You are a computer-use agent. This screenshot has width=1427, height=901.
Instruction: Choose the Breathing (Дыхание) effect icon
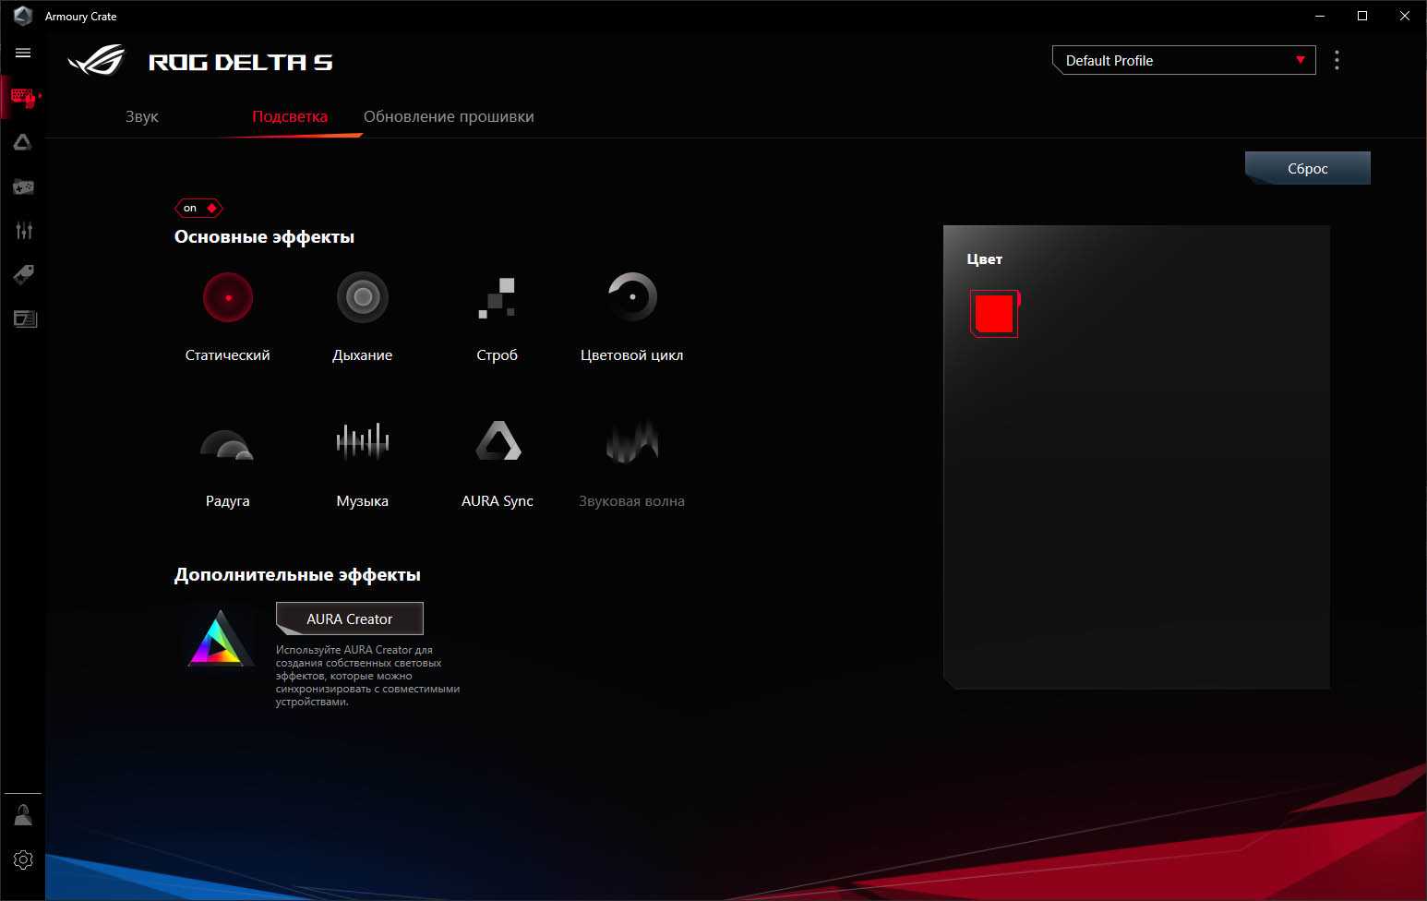pos(362,298)
